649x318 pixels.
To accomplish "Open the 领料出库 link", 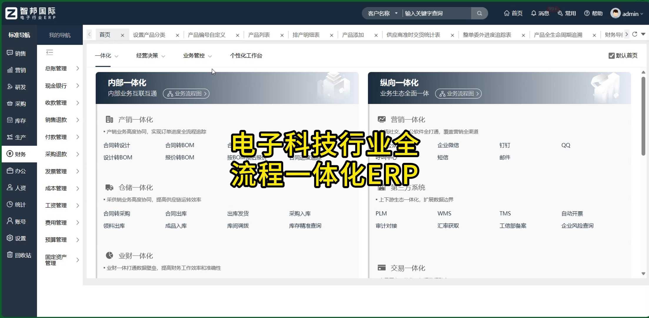I will tap(114, 226).
